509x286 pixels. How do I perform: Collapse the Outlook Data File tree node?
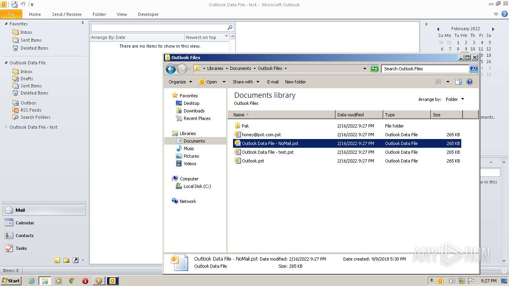coord(6,63)
